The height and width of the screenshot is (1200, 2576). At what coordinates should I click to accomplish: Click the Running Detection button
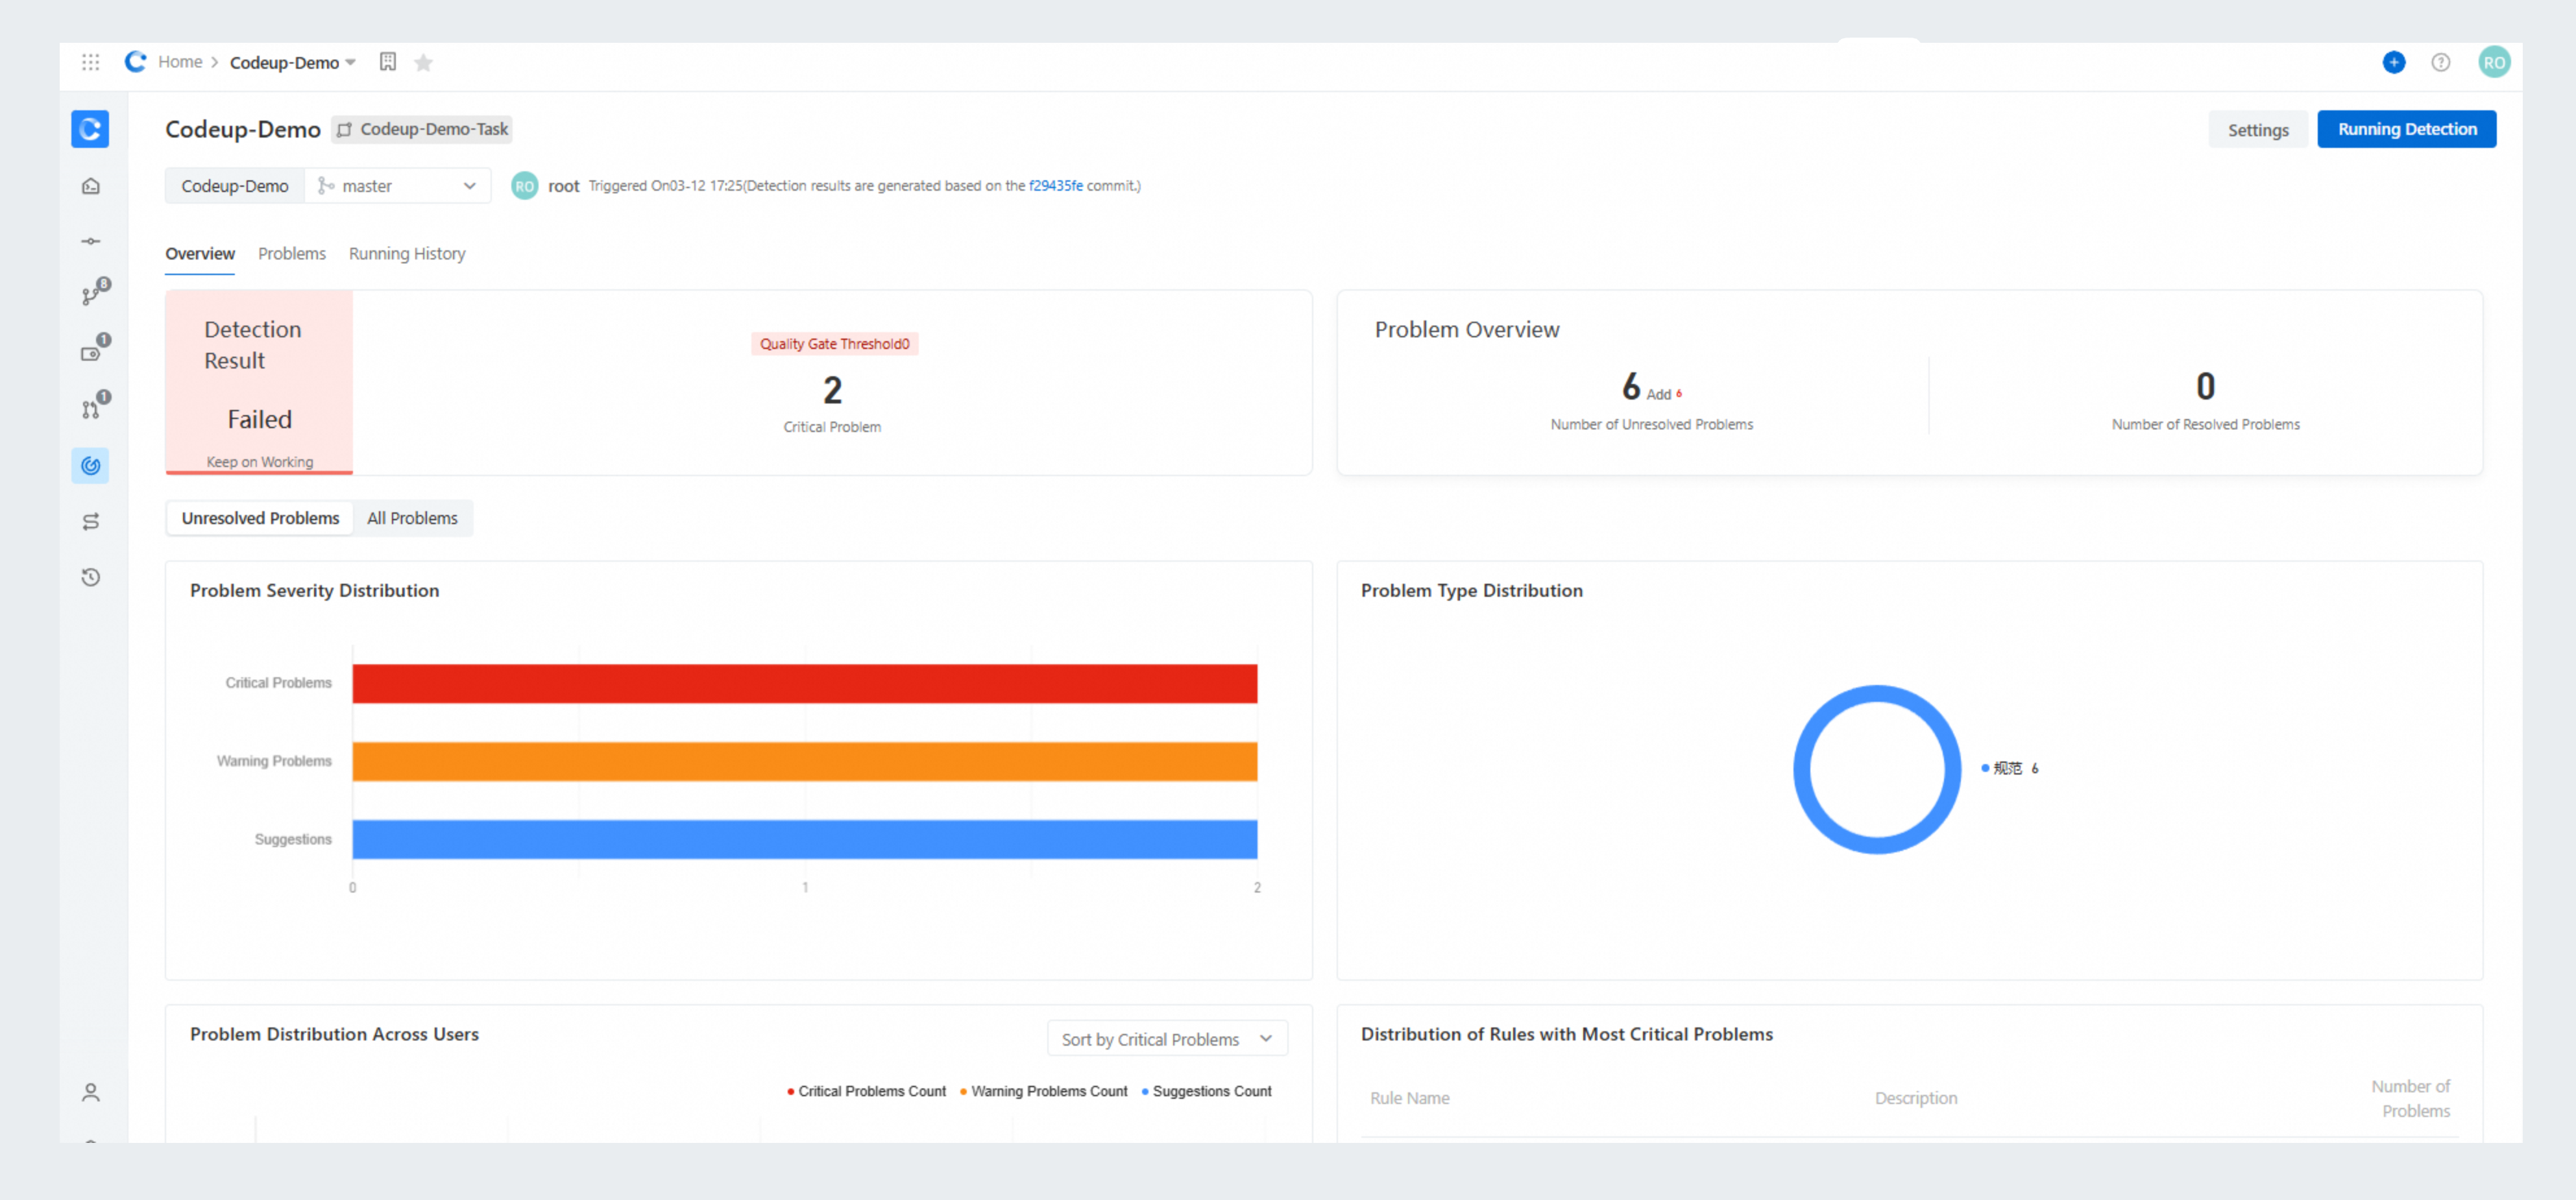[2406, 129]
